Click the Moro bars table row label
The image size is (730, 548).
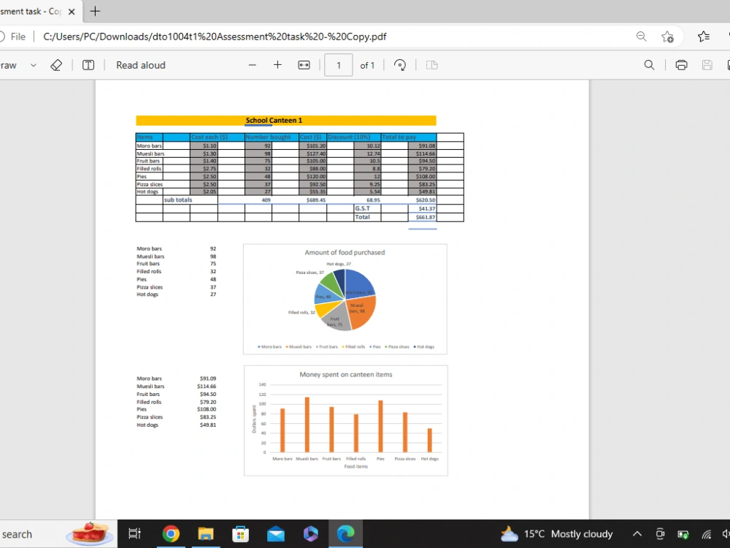coord(149,146)
